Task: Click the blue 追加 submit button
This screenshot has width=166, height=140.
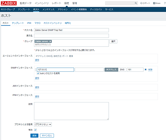Action: (x=34, y=135)
